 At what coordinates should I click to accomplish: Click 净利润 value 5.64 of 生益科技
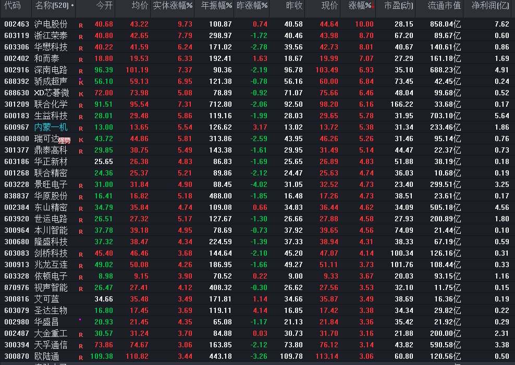point(502,116)
